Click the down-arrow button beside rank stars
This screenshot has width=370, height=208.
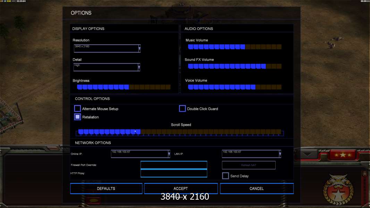tap(307, 155)
